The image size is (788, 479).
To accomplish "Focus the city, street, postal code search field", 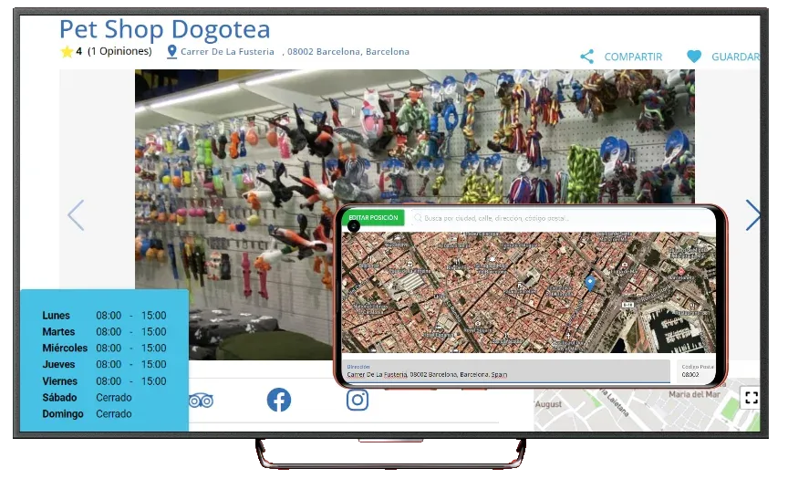I will click(x=563, y=218).
